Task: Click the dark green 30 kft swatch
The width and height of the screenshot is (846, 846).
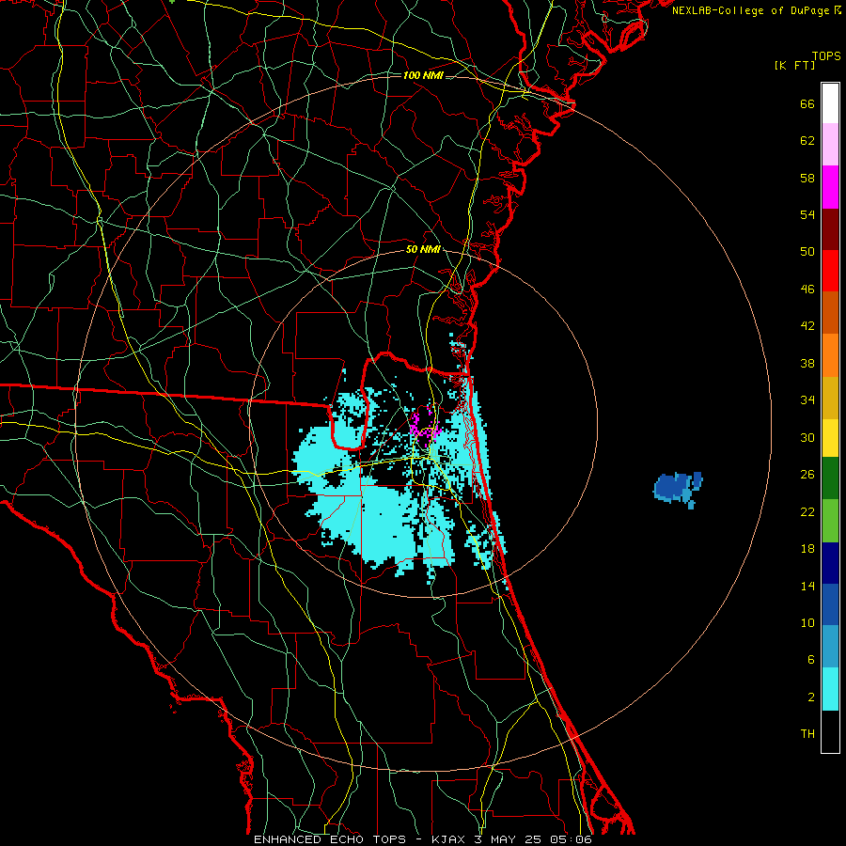Action: point(830,478)
